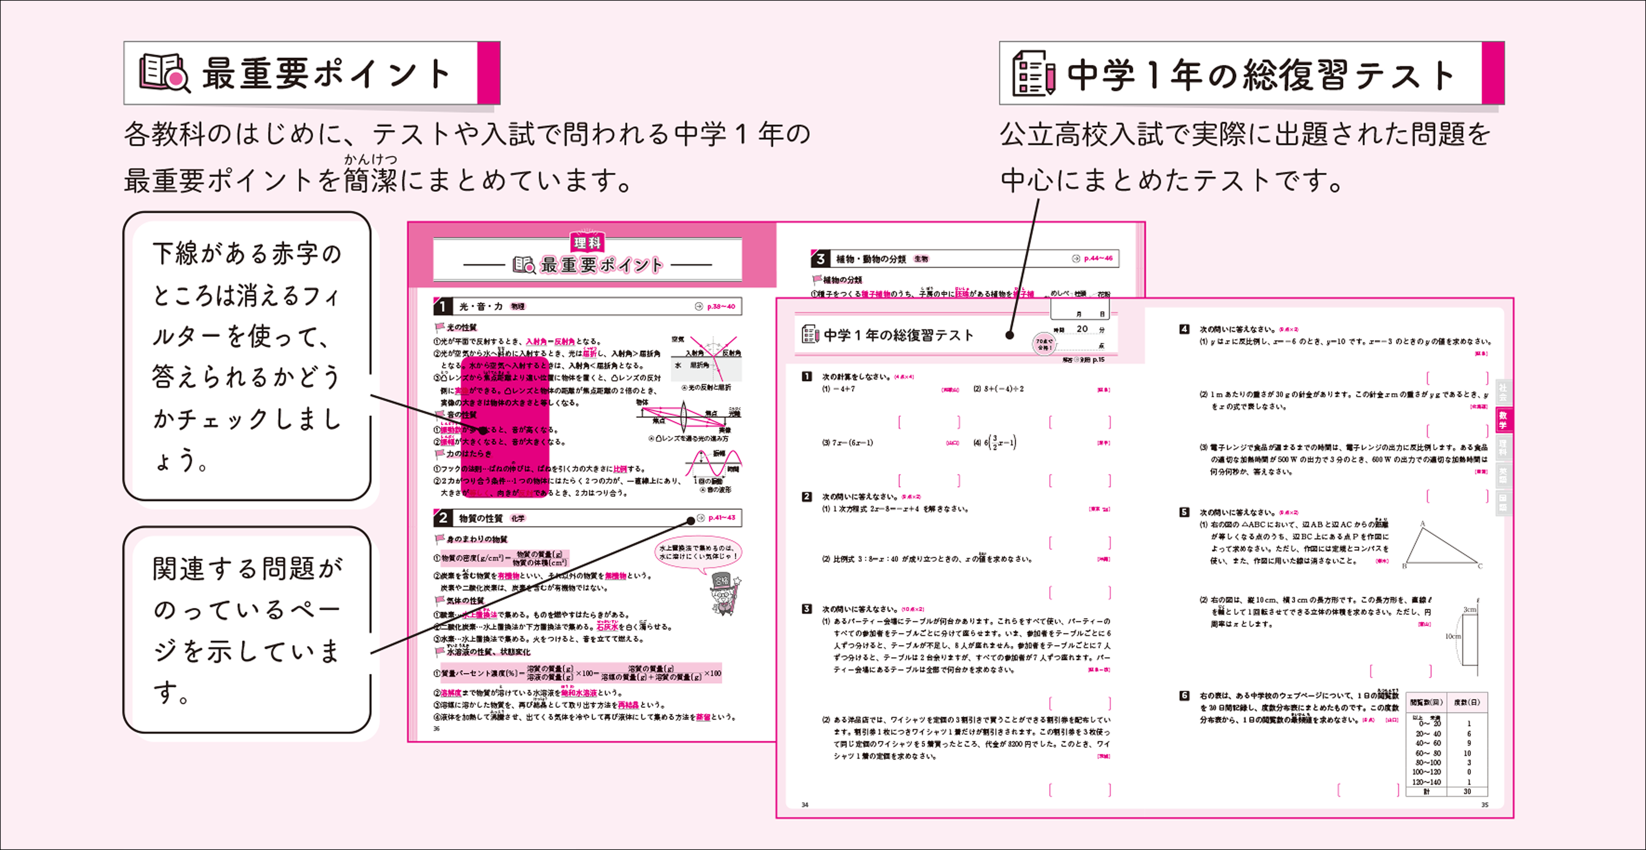Click the 月日 date entry box

tap(1080, 310)
